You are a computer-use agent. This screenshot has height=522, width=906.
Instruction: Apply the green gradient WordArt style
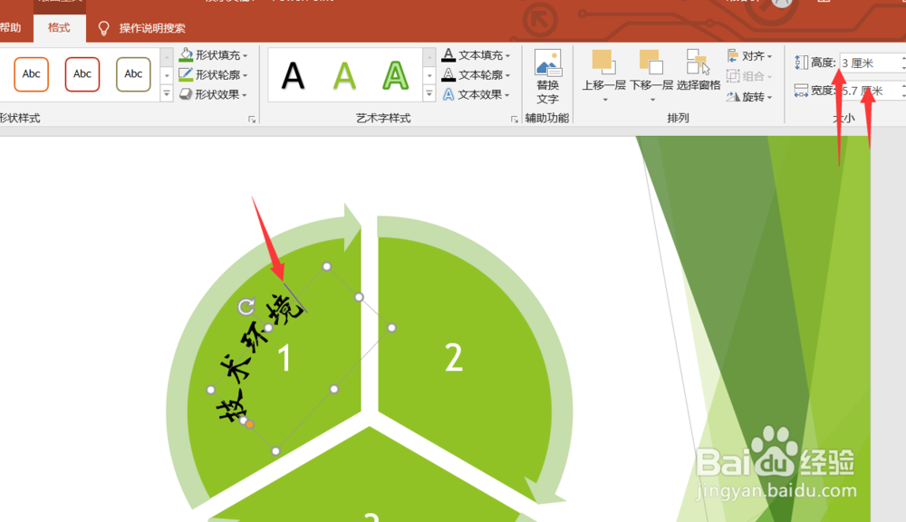pyautogui.click(x=344, y=76)
